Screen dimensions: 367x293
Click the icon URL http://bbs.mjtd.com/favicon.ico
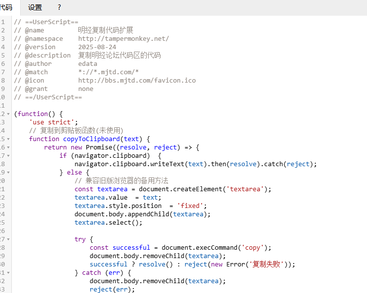[x=137, y=80]
